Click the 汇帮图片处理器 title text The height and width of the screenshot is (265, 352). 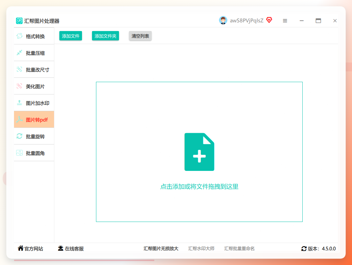click(42, 21)
